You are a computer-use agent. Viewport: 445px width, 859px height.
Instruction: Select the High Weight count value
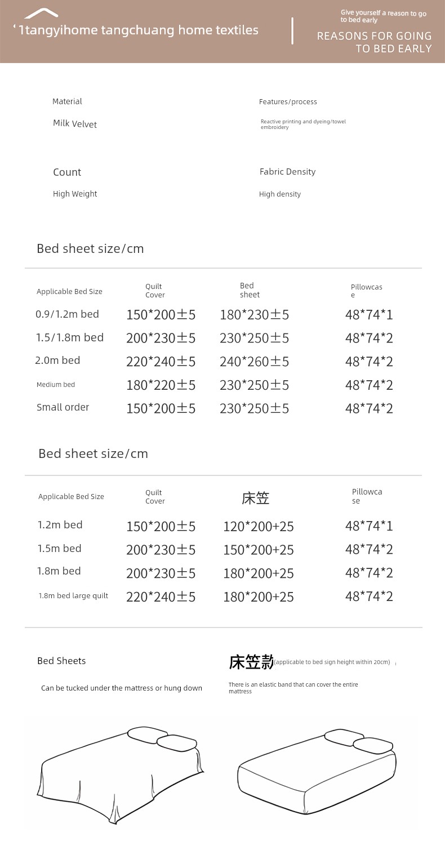75,194
